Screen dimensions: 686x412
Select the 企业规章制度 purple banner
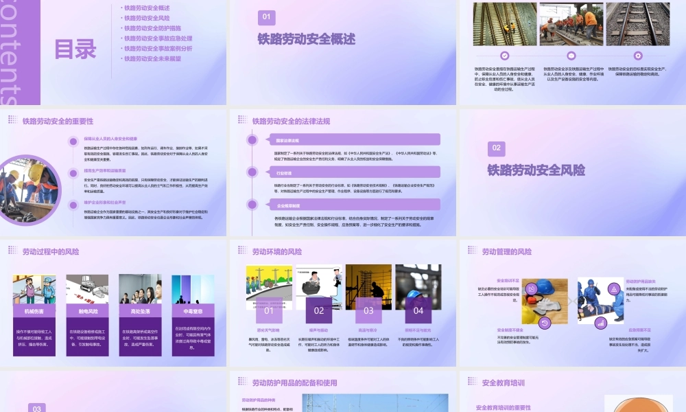tap(355, 205)
